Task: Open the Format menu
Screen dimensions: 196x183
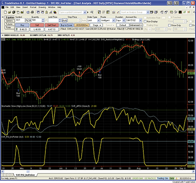Action: (x=33, y=7)
